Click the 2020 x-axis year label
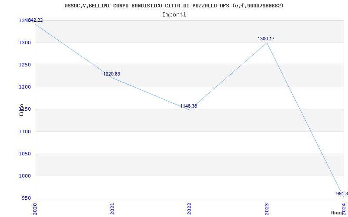 tap(35, 209)
